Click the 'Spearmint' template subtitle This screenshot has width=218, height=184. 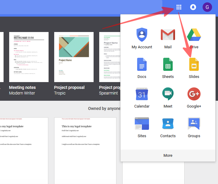tap(108, 93)
